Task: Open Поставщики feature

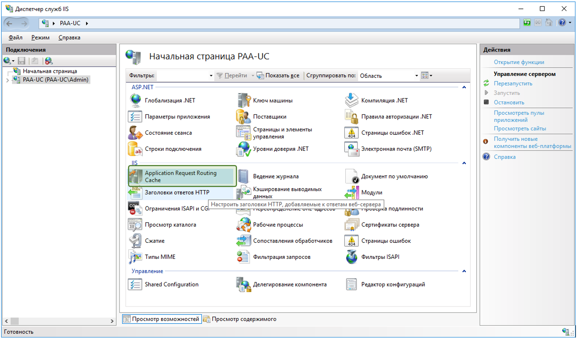Action: [x=262, y=117]
